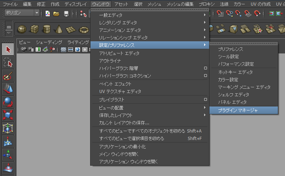The image size is (285, 176).
Task: Open the メッシュの編集 menu
Action: pos(180,4)
